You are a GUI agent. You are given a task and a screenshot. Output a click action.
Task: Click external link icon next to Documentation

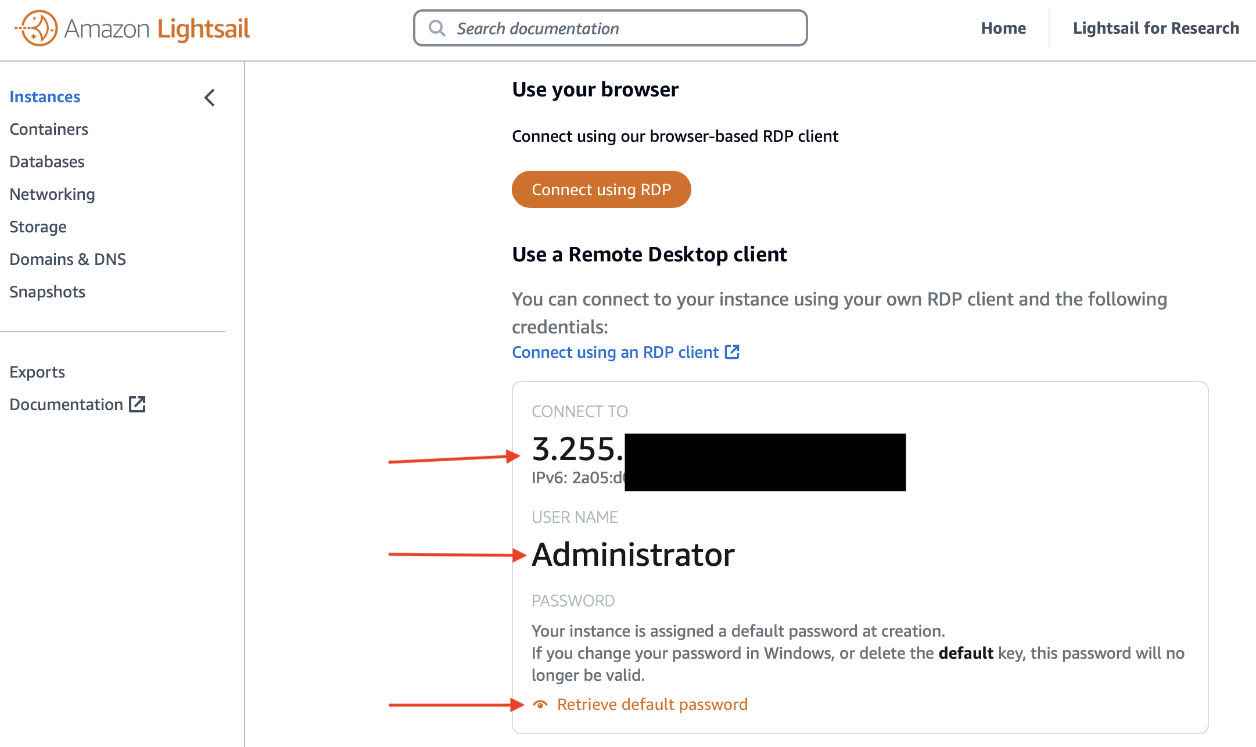click(x=137, y=404)
